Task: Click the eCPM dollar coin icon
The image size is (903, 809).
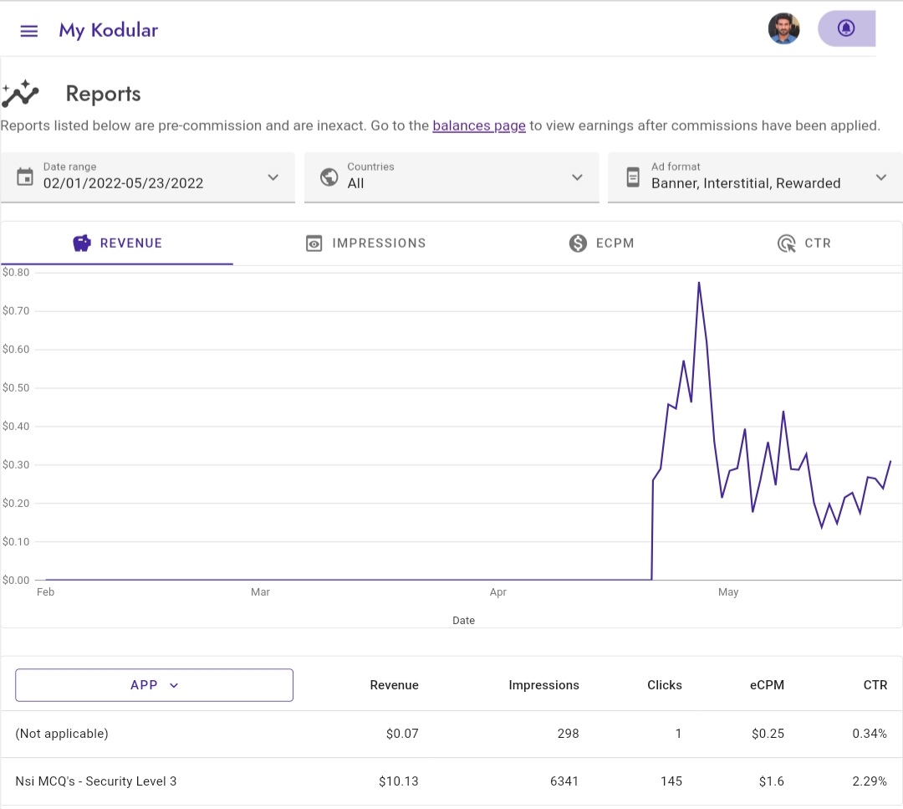Action: pos(577,243)
